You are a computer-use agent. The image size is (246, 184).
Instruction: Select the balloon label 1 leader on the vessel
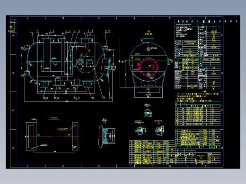pos(32,38)
